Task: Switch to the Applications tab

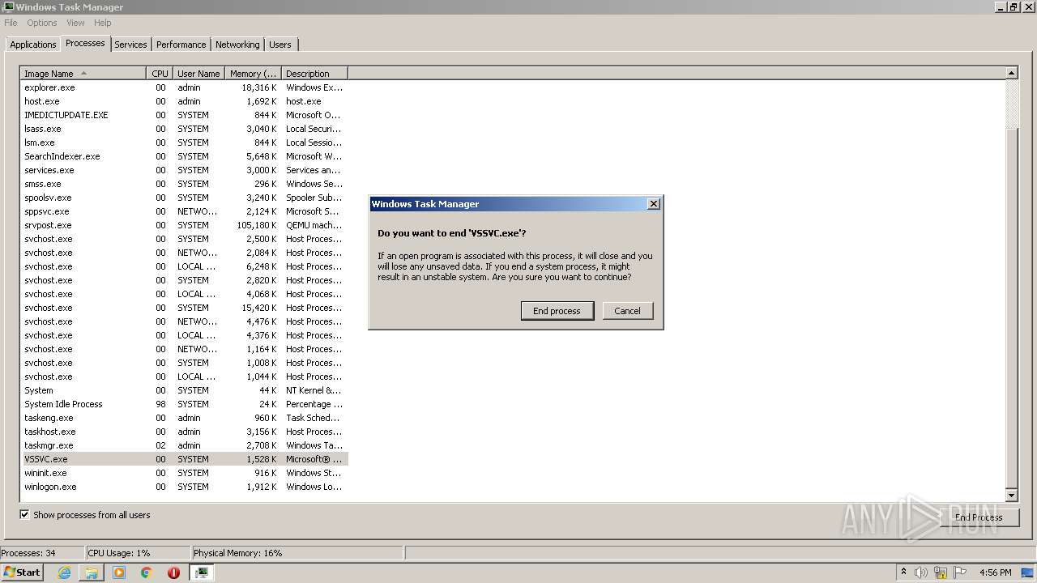Action: 33,45
